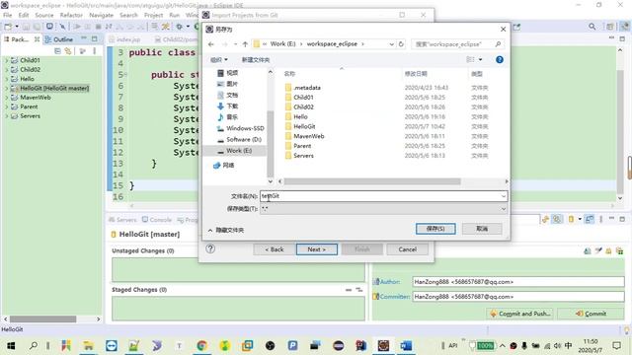632x355 pixels.
Task: Collapse the Hide Folders chevron
Action: (x=210, y=230)
